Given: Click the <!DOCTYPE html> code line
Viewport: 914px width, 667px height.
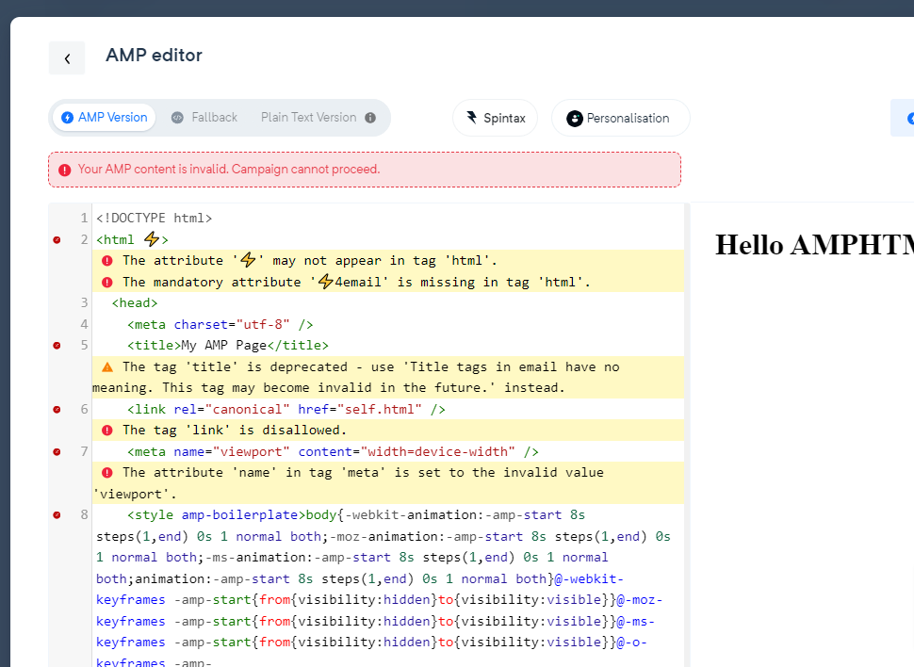Looking at the screenshot, I should pos(154,218).
